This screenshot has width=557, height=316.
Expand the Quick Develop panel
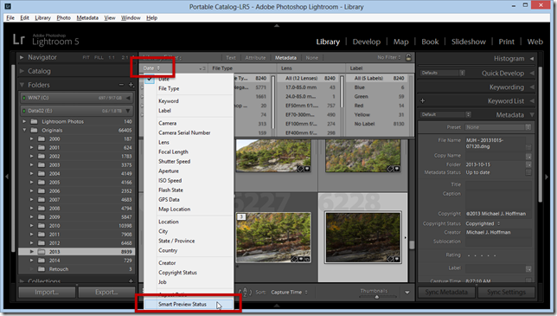tap(532, 74)
